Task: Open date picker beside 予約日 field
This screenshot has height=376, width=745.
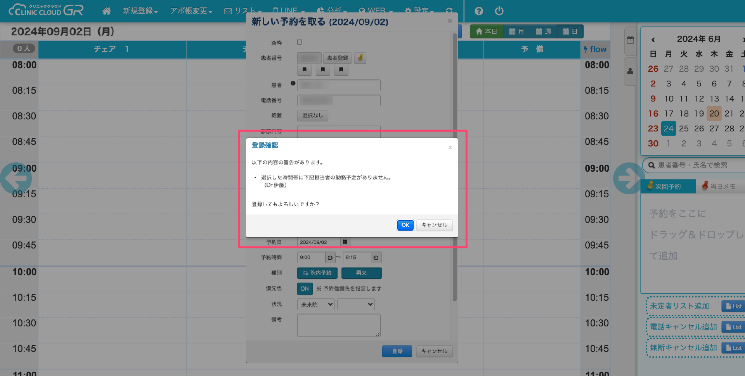Action: (x=345, y=242)
